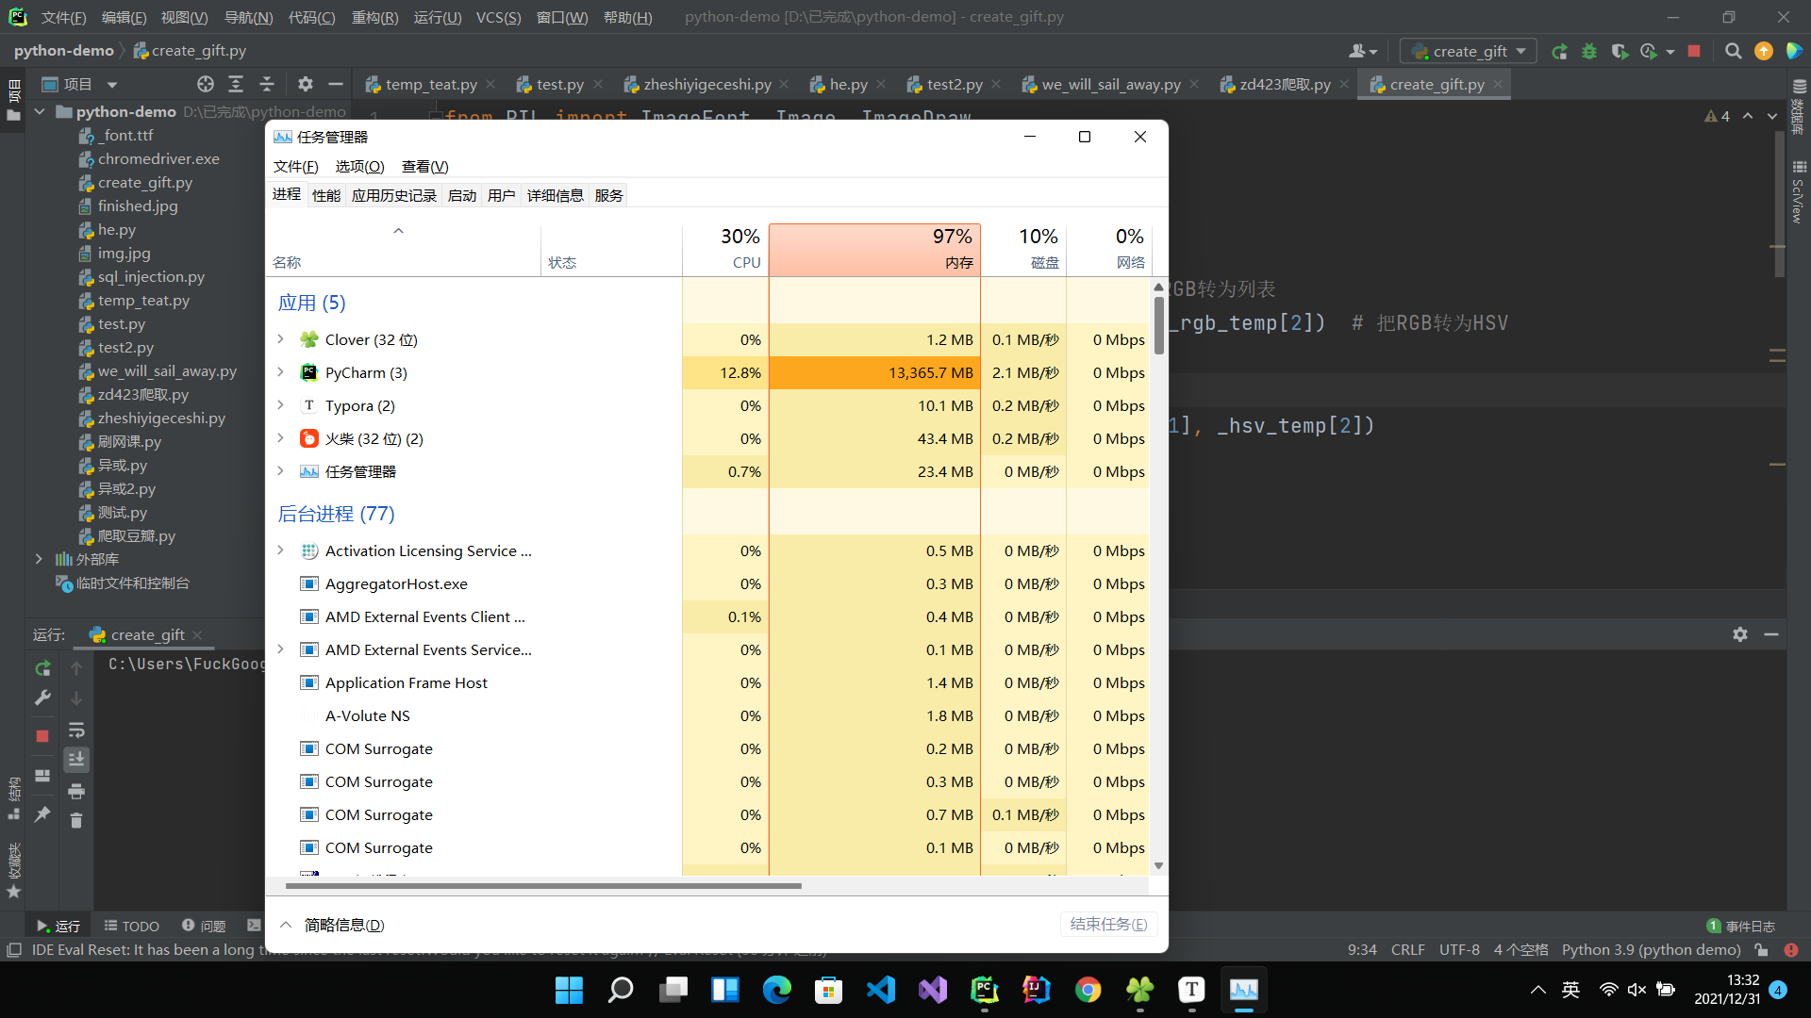Screen dimensions: 1811x1018
Task: Click the red Stop icon in top toolbar
Action: 1694,52
